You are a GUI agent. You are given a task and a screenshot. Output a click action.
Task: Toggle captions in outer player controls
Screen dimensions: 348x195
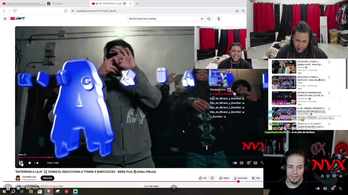(x=325, y=188)
